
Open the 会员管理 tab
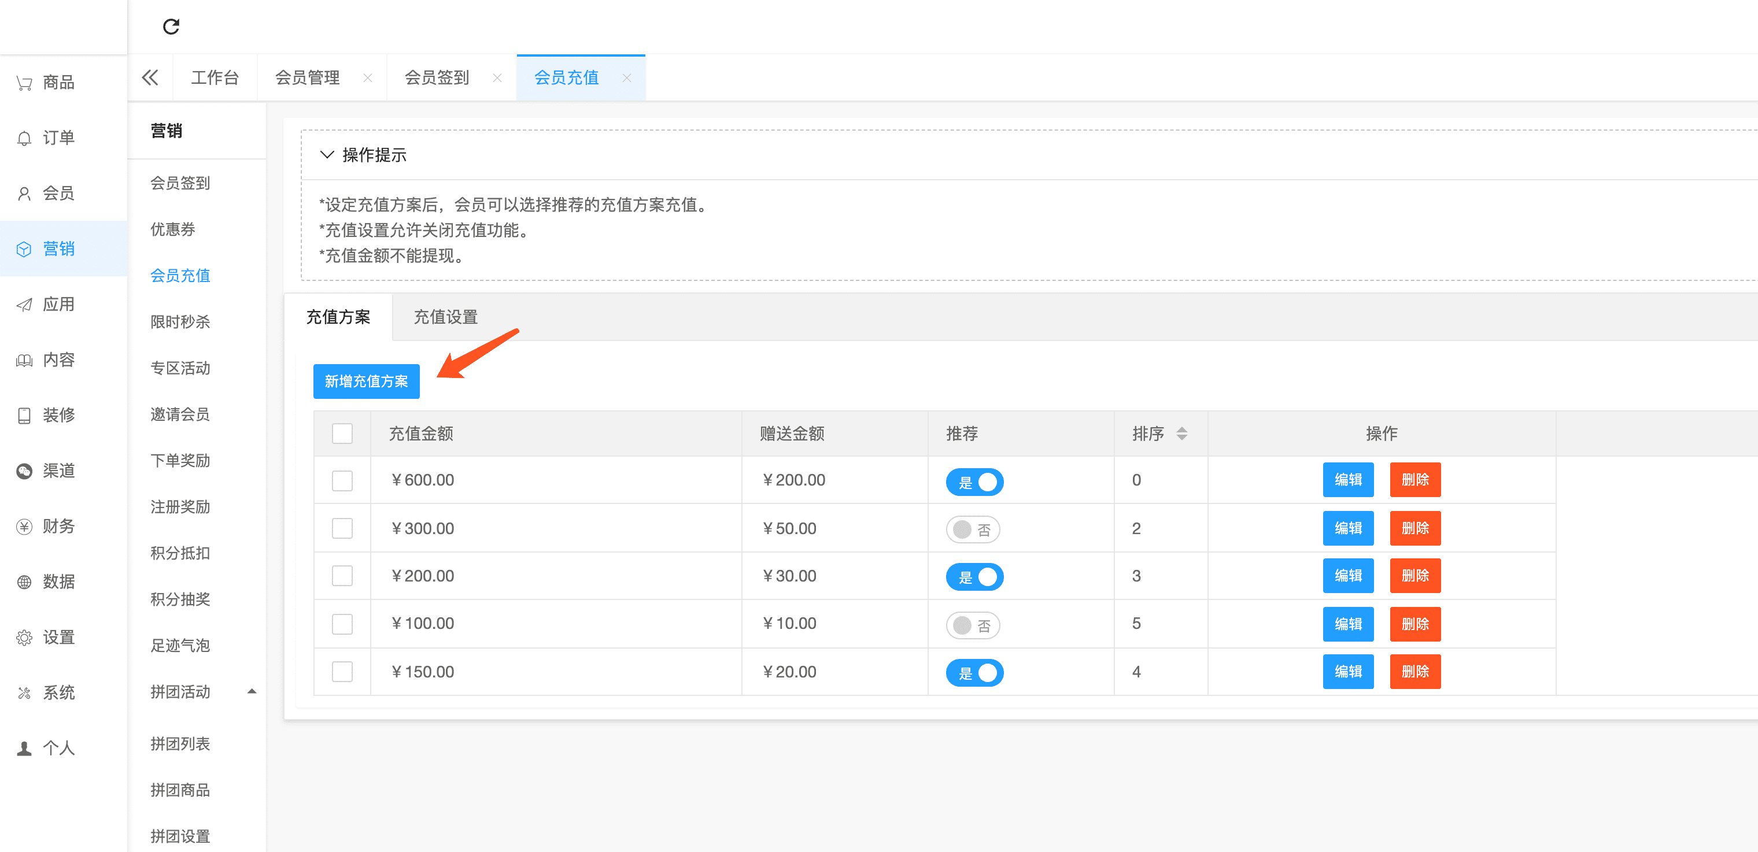pyautogui.click(x=308, y=78)
